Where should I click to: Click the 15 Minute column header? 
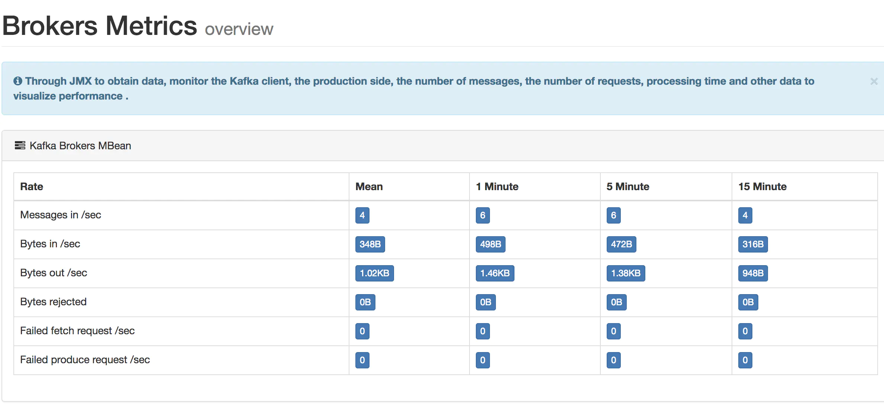[762, 186]
